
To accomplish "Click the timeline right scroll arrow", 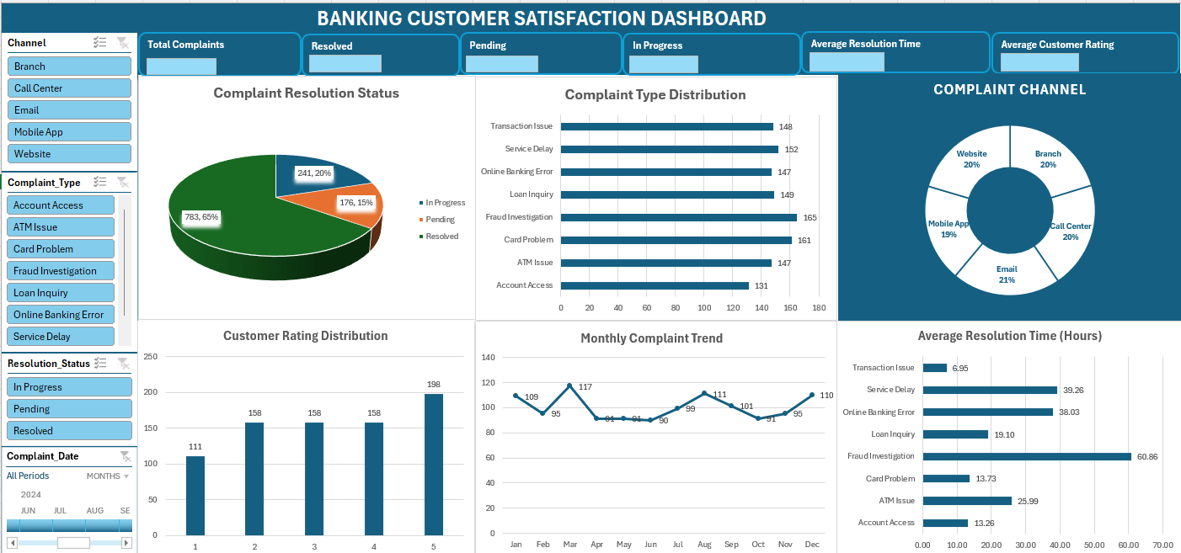I will point(127,543).
